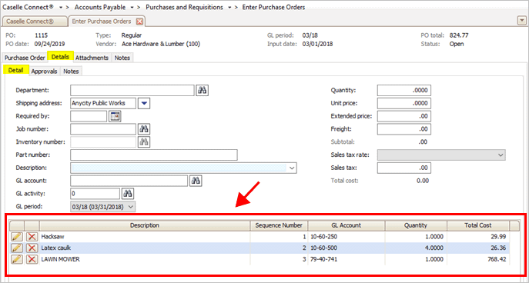Expand Shipping address dropdown arrow
529x283 pixels.
(145, 103)
